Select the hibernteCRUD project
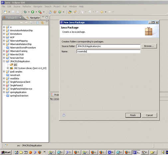The image size is (168, 155). pos(17,54)
